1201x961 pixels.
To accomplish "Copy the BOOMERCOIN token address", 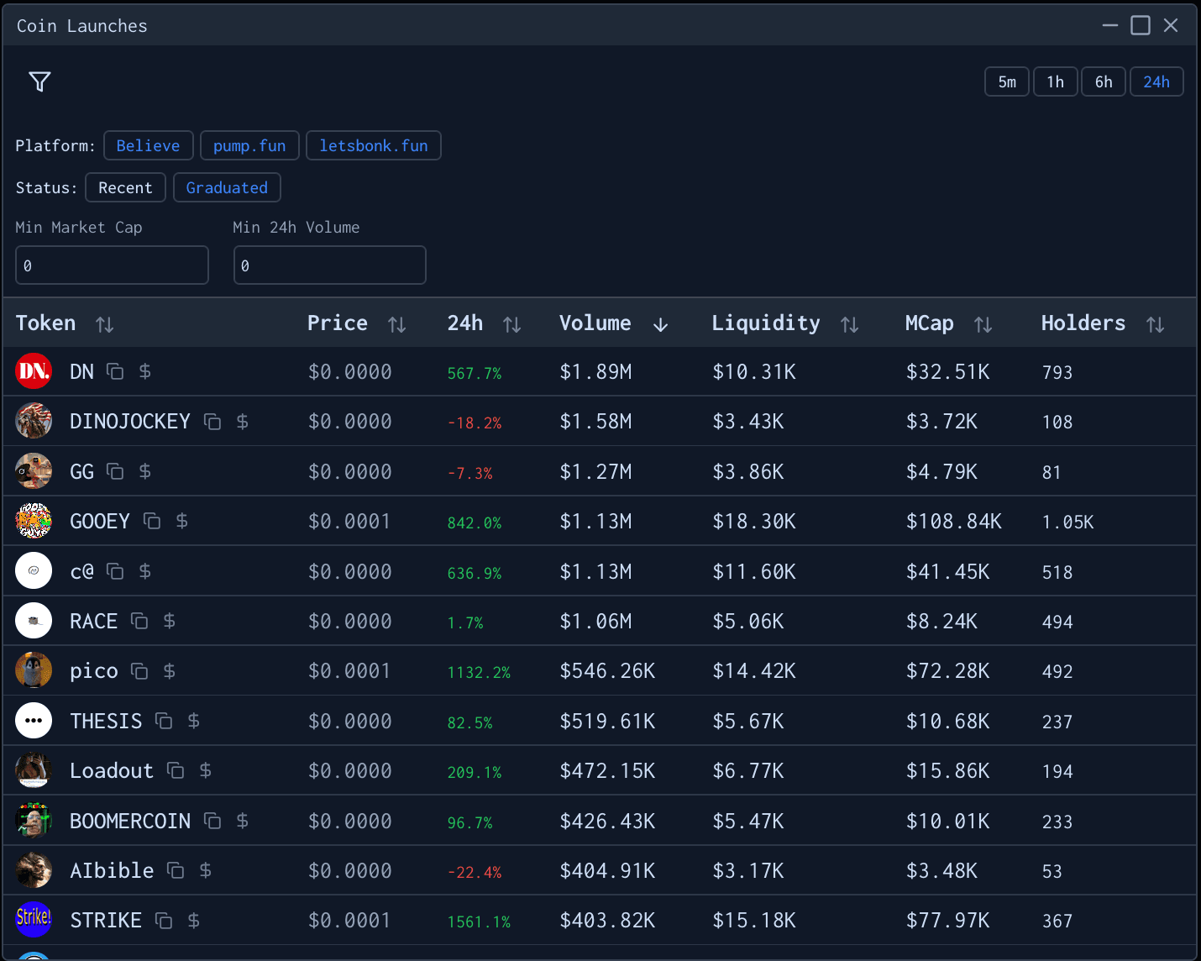I will (212, 821).
